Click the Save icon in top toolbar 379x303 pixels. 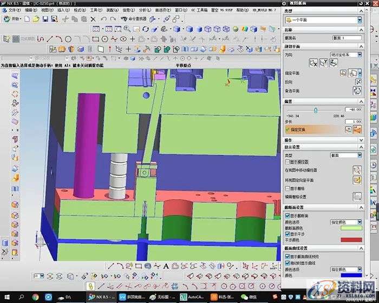pos(44,19)
